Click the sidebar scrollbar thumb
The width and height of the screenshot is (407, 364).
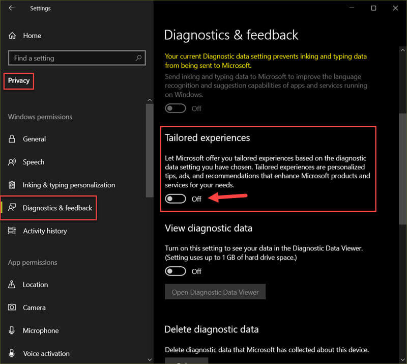150,151
